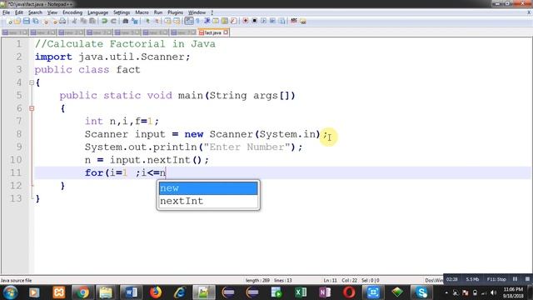Click the Zoom Out toolbar icon
Screen dimensions: 533x300
(x=157, y=21)
